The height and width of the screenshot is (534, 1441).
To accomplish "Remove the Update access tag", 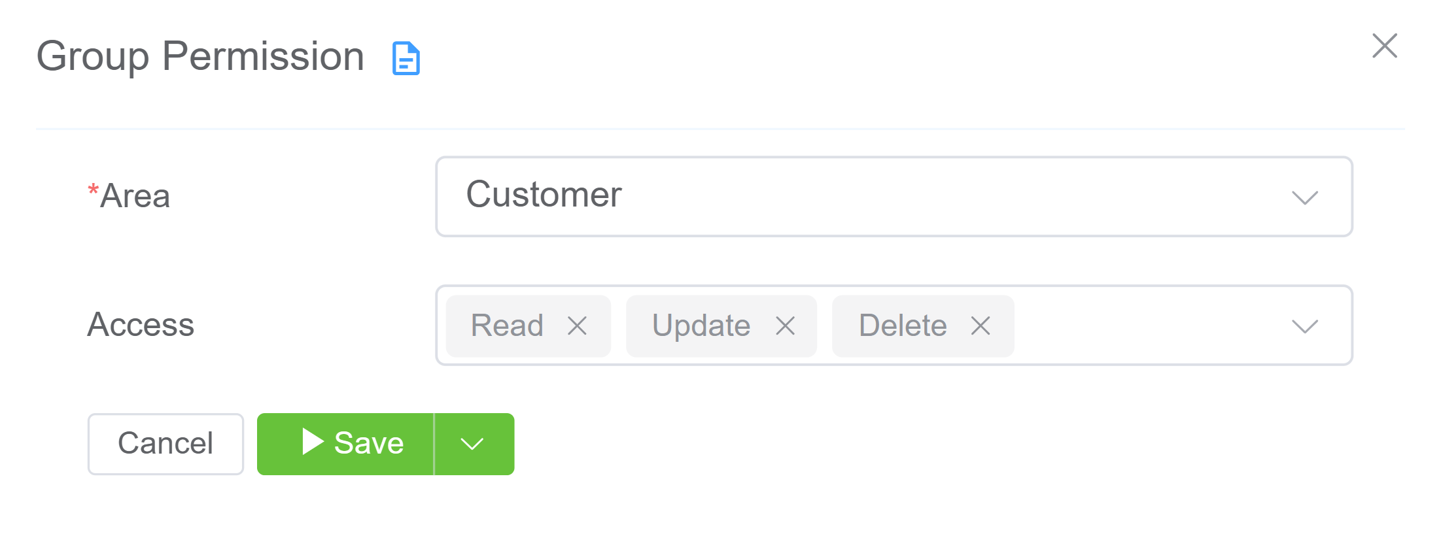I will pyautogui.click(x=785, y=325).
